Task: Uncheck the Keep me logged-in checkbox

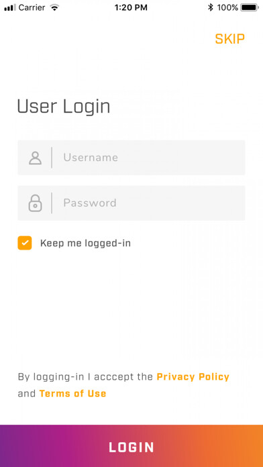Action: (25, 243)
